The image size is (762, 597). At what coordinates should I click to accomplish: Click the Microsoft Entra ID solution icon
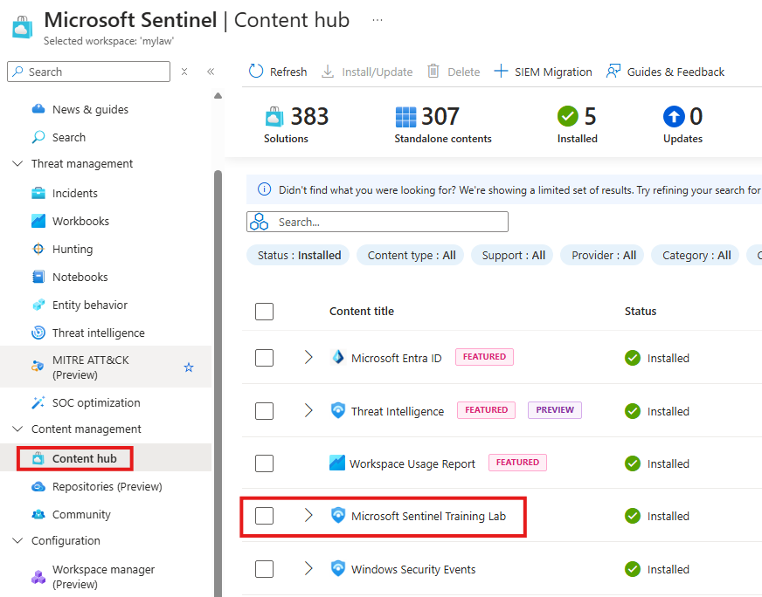(x=338, y=357)
